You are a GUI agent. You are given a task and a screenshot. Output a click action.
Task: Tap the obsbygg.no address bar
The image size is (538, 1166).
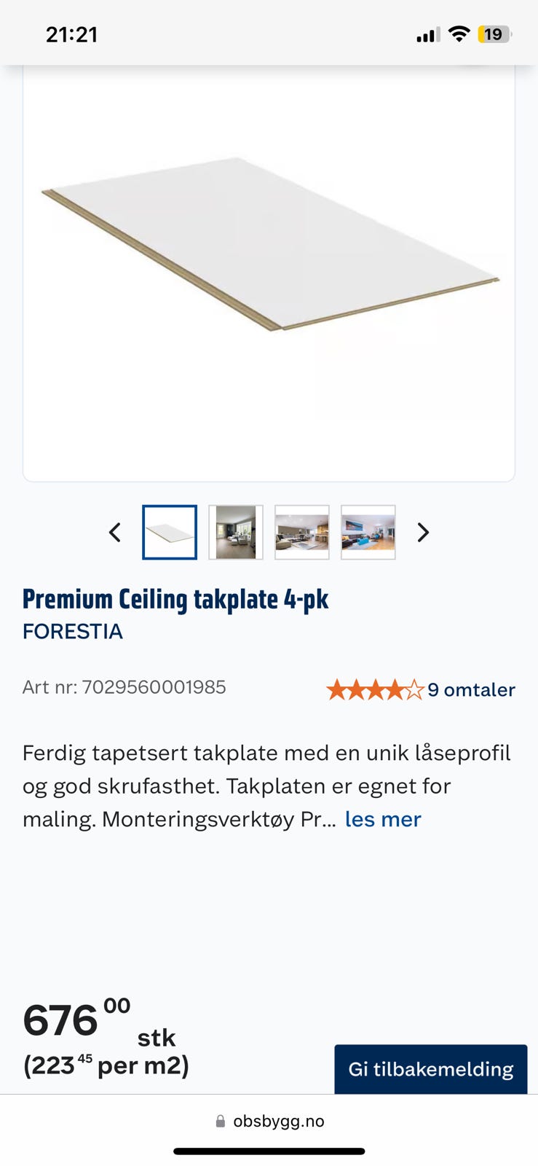click(269, 1121)
